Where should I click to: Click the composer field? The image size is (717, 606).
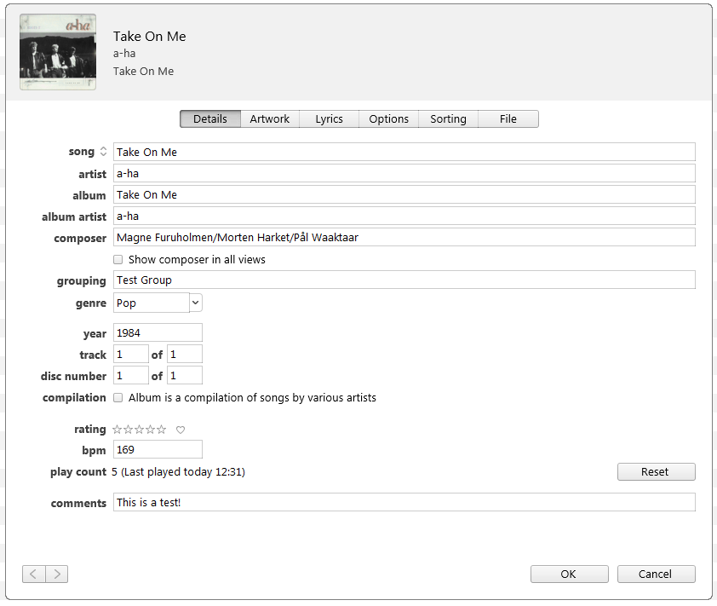click(404, 237)
